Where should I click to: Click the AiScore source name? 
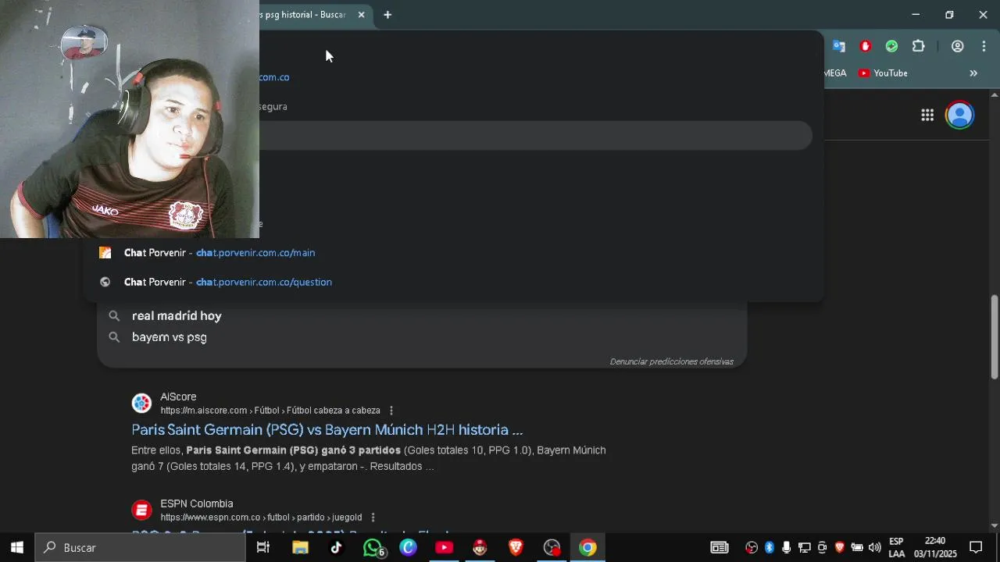coord(178,397)
